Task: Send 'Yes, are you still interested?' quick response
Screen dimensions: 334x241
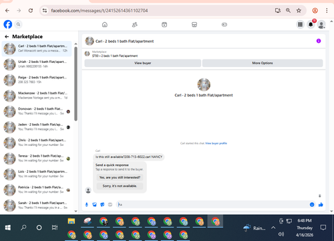Action: click(120, 177)
